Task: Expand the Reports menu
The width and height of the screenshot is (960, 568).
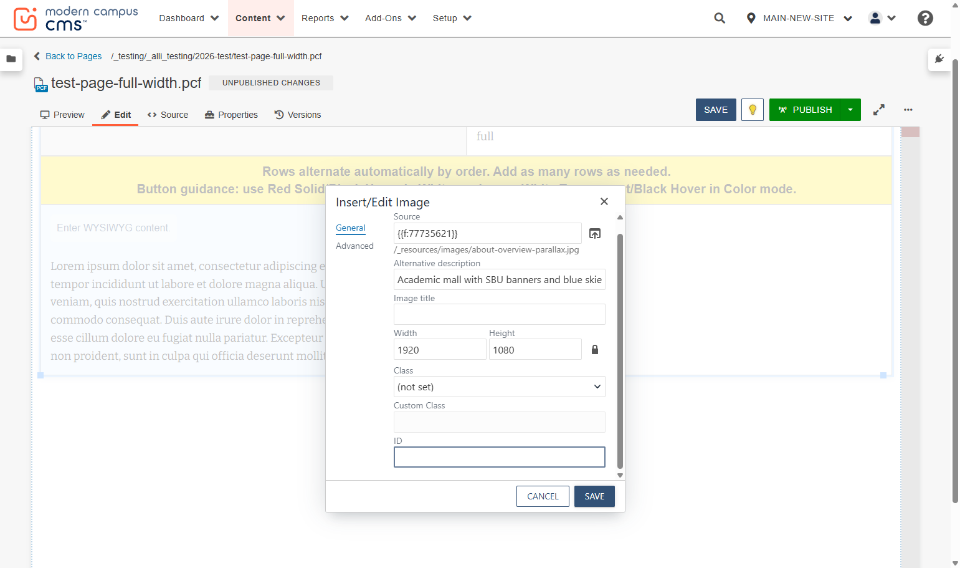Action: (x=325, y=18)
